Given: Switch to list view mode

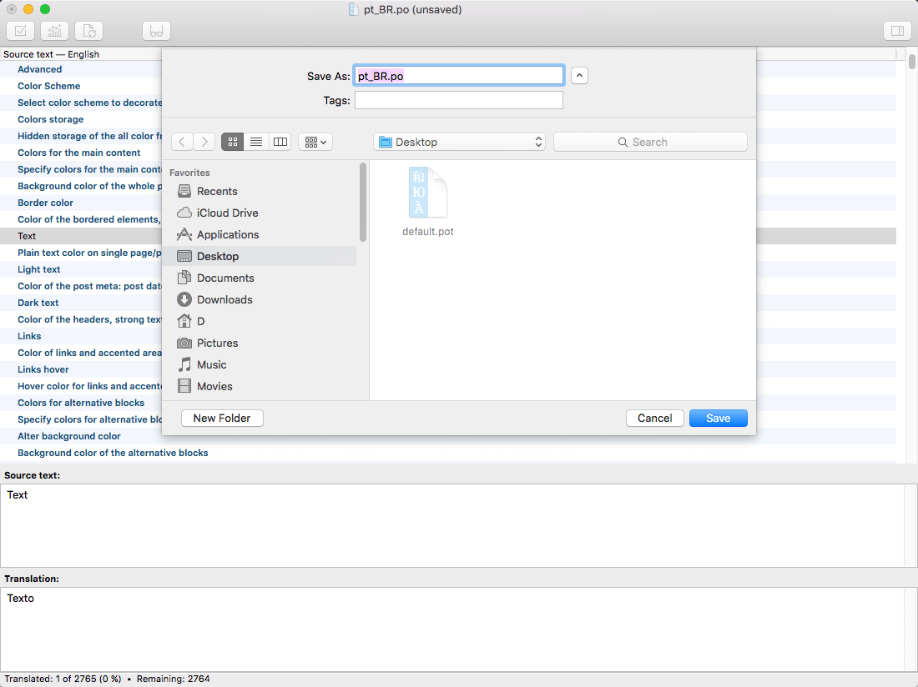Looking at the screenshot, I should click(x=256, y=142).
